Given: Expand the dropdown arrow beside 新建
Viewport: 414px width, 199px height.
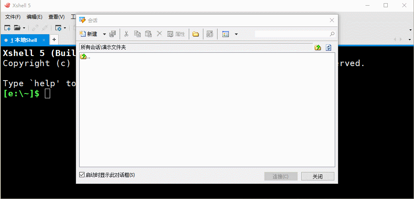Looking at the screenshot, I should click(104, 34).
